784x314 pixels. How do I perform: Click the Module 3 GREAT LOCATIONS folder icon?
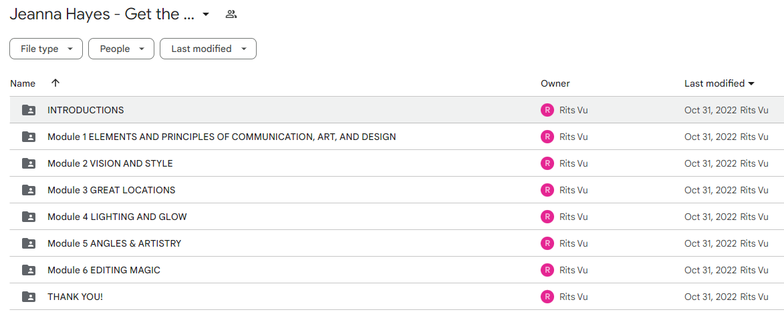click(29, 190)
